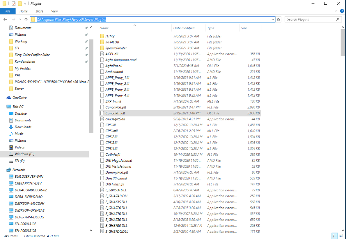This screenshot has width=346, height=239.
Task: Open the PAL folder in sidebar
Action: coord(17,75)
